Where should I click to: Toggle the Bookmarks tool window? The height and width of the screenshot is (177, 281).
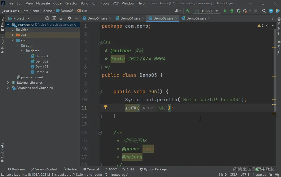pyautogui.click(x=2, y=152)
